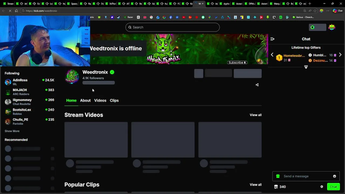The width and height of the screenshot is (345, 194).
Task: Open the Facebook bookmark icon
Action: [x=171, y=17]
